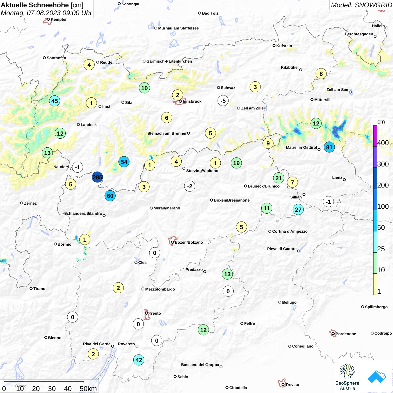Screen dimensions: 393x393
Task: Pick the station marker showing 27
Action: [298, 209]
